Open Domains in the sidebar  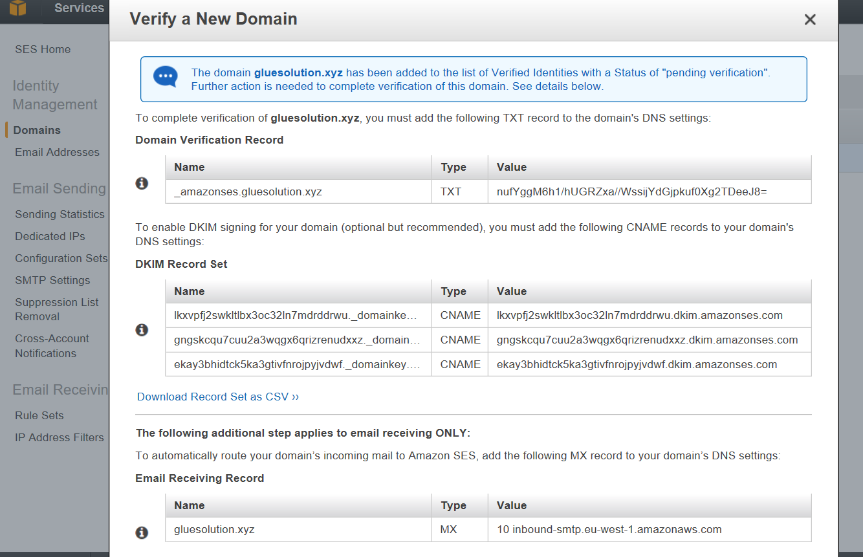click(x=37, y=130)
